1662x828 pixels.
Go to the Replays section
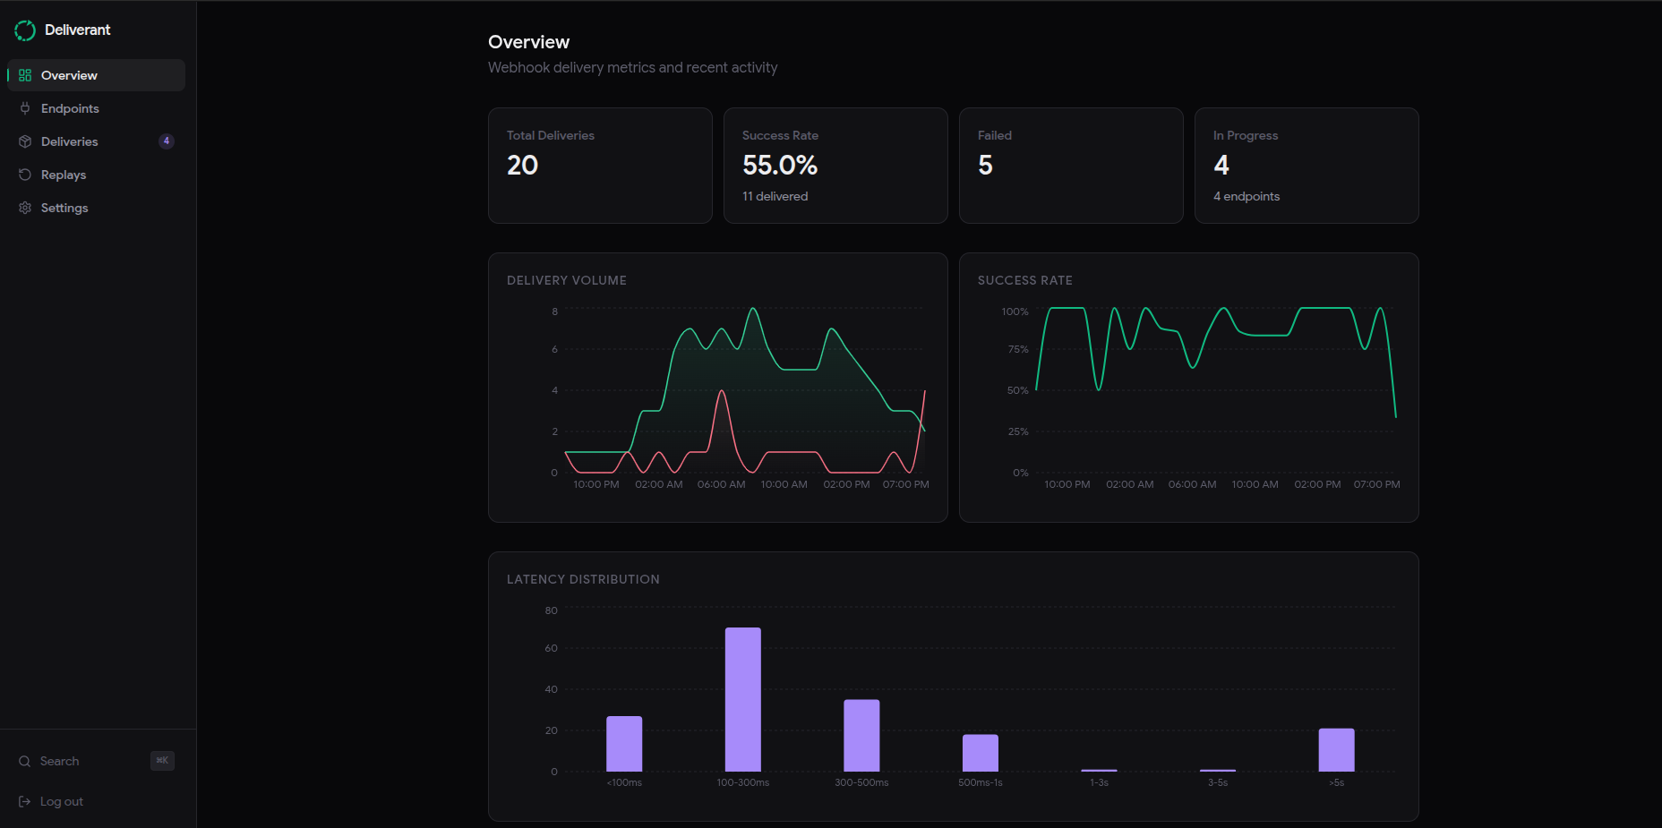64,175
